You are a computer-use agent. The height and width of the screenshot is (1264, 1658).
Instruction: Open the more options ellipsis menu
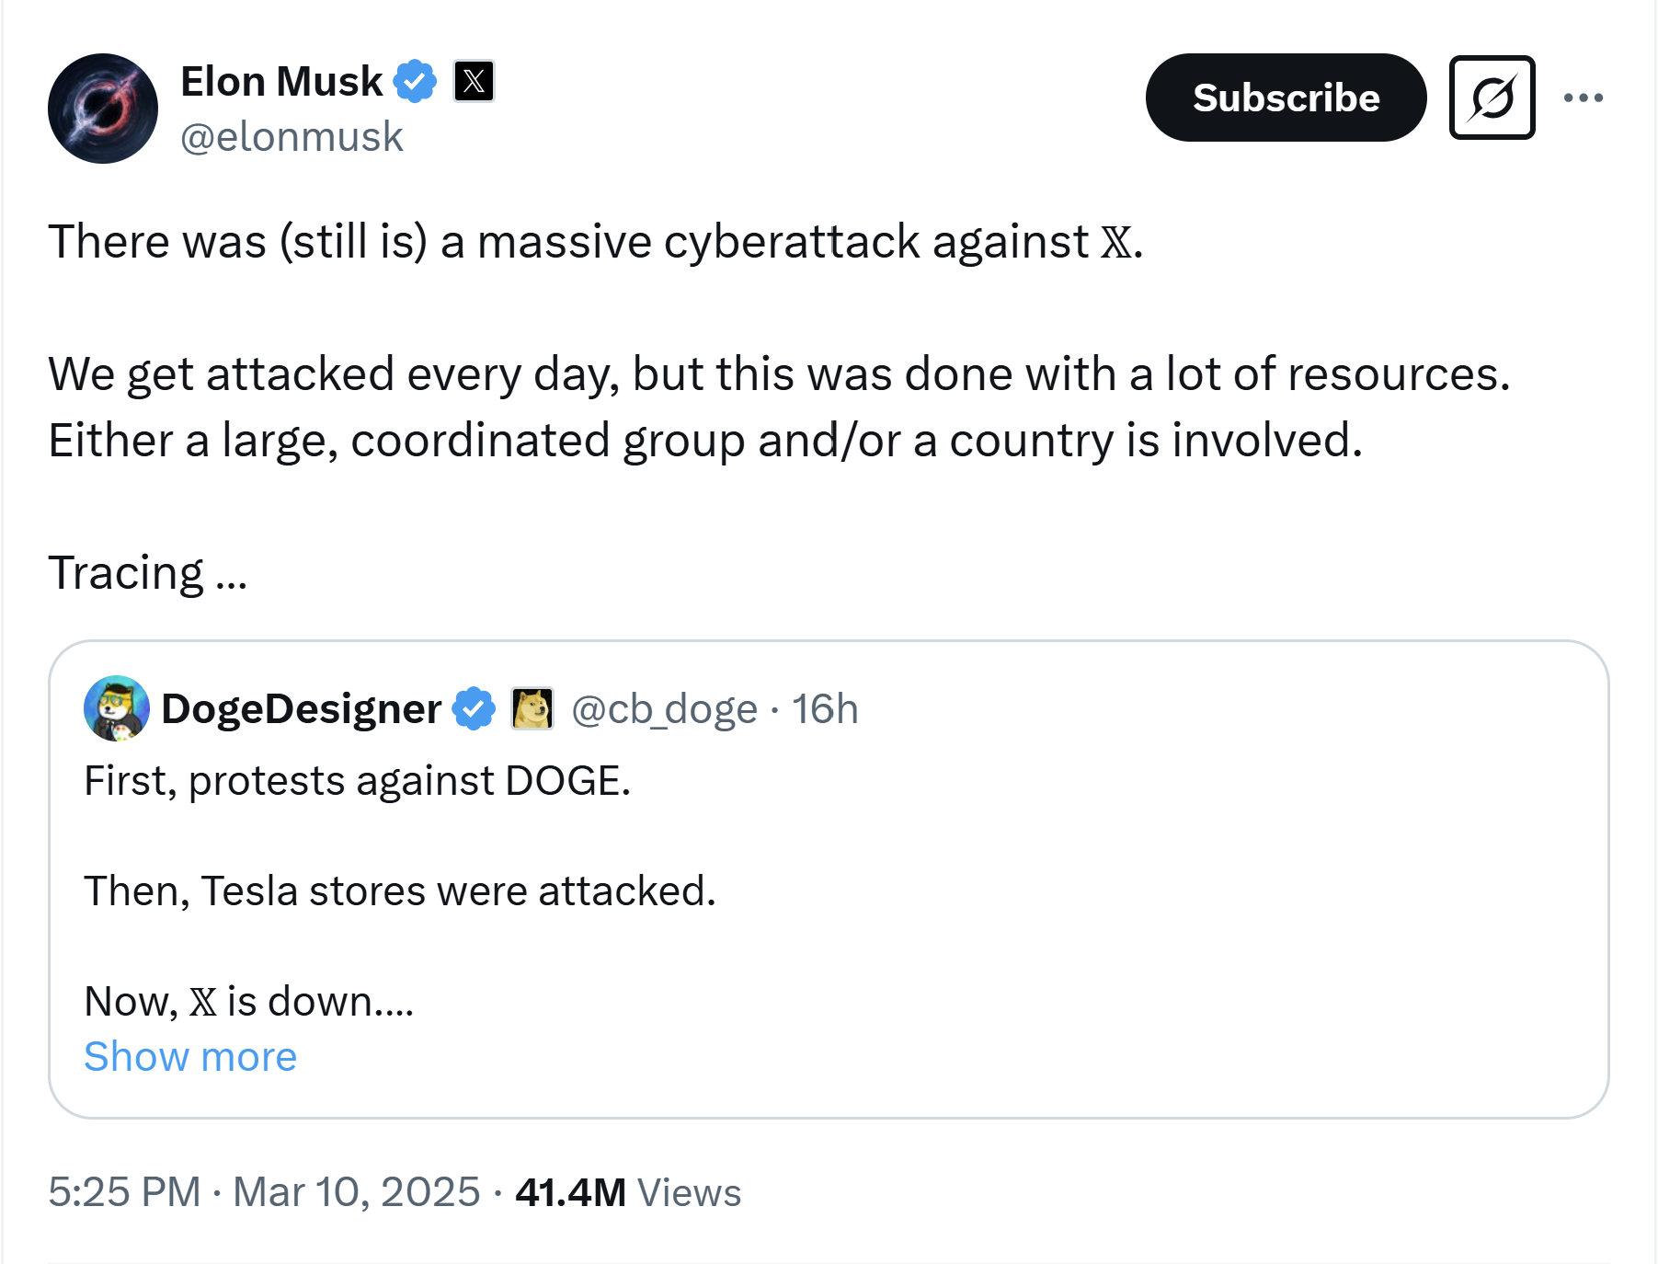point(1585,97)
